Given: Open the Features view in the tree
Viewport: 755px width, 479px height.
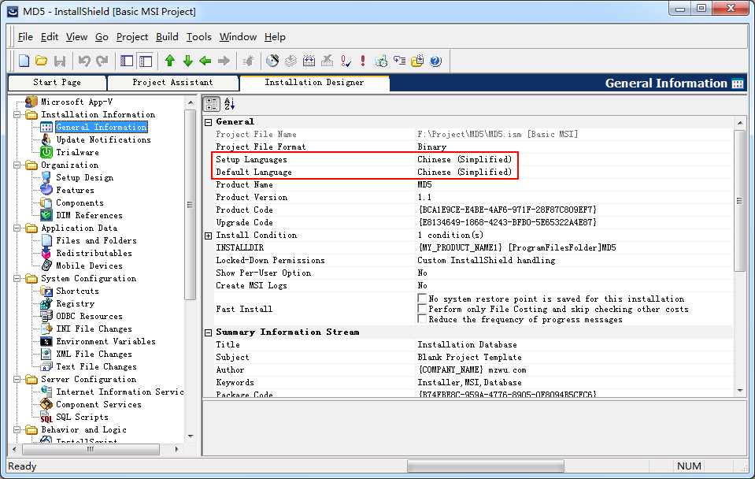Looking at the screenshot, I should pos(75,191).
